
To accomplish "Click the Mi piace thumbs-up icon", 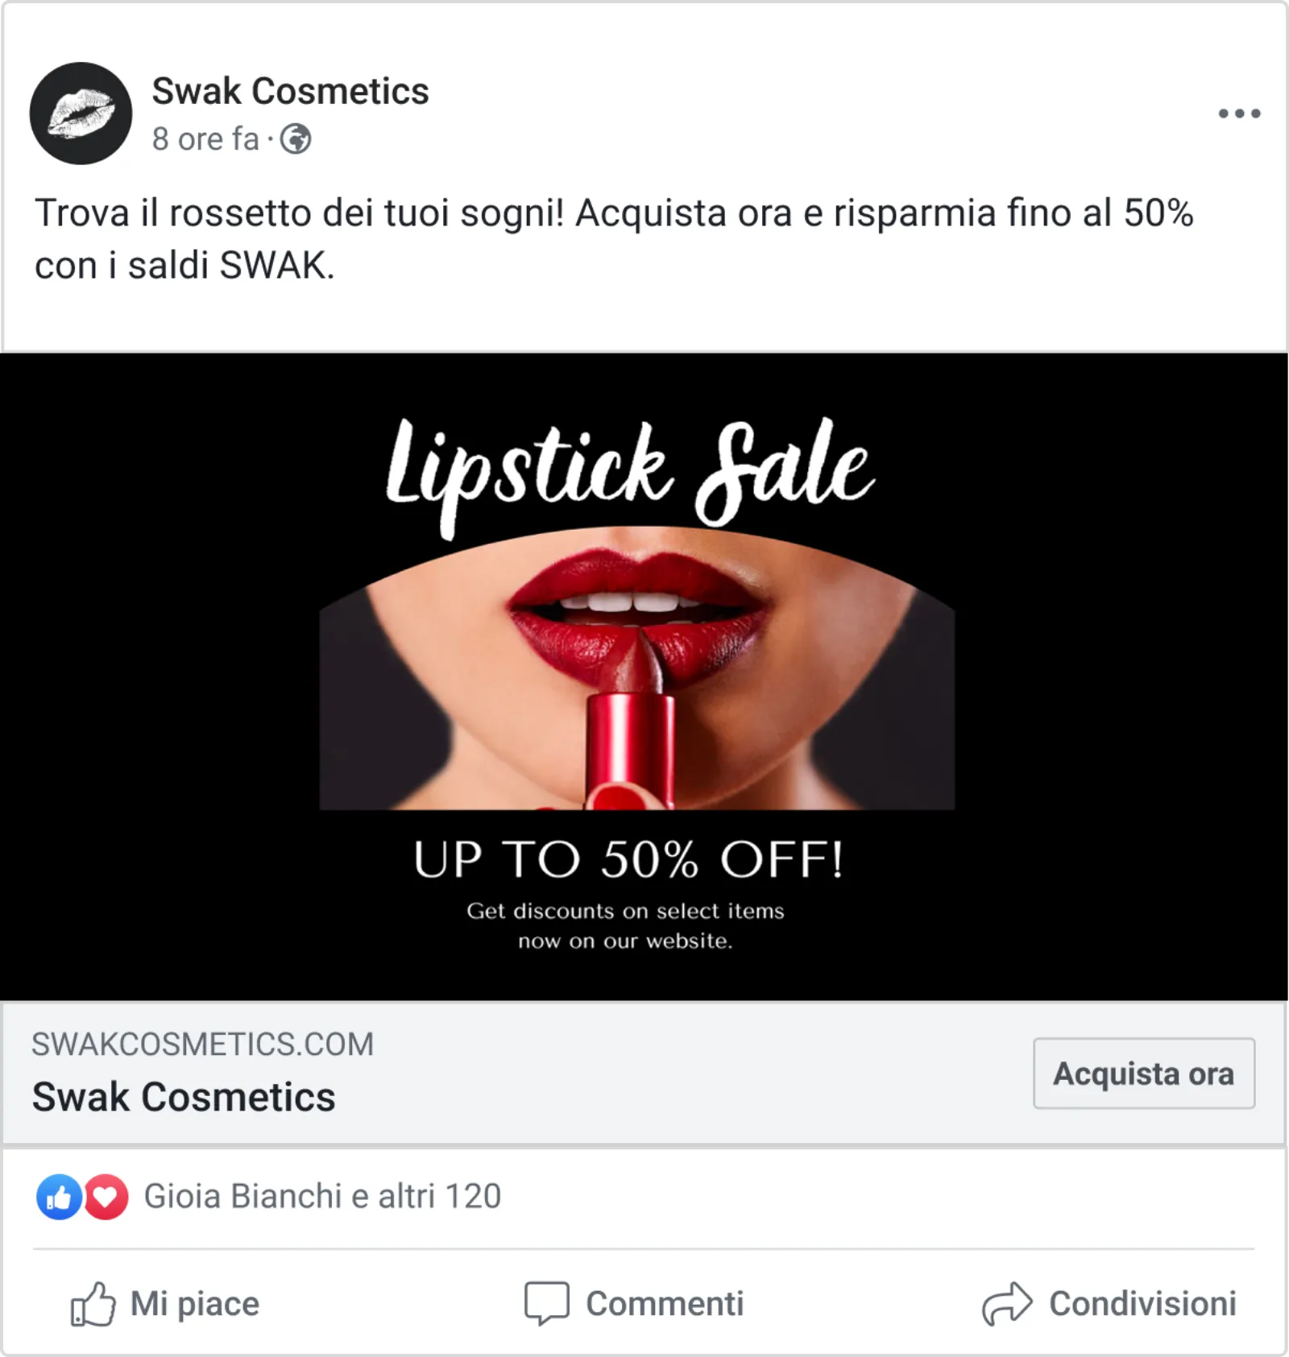I will [93, 1304].
